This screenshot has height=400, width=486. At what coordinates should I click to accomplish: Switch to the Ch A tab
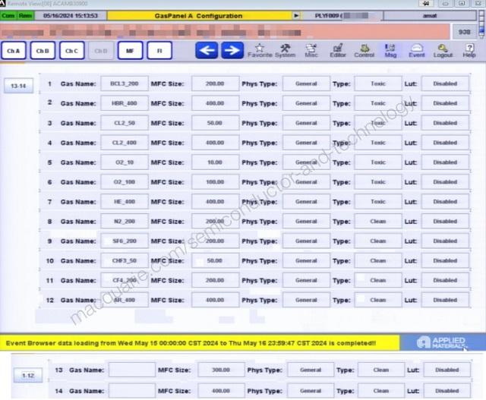(13, 51)
